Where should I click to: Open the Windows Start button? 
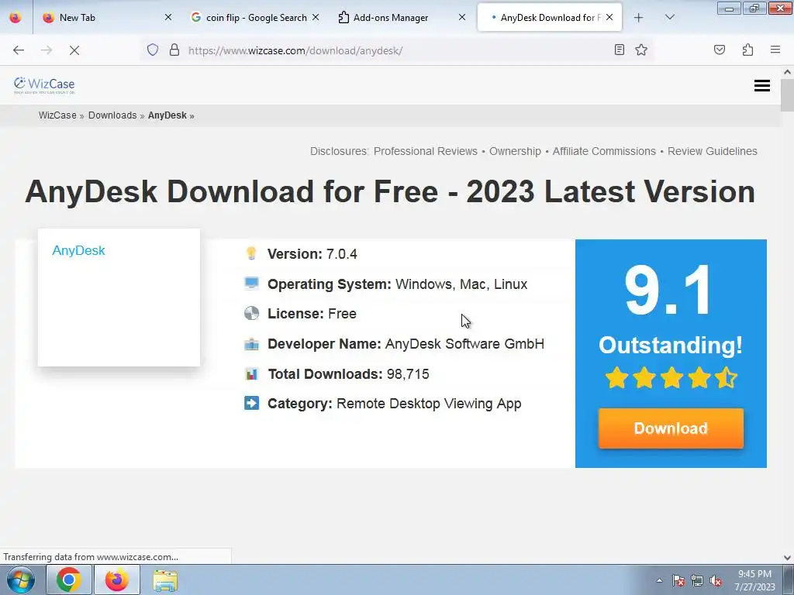click(20, 580)
